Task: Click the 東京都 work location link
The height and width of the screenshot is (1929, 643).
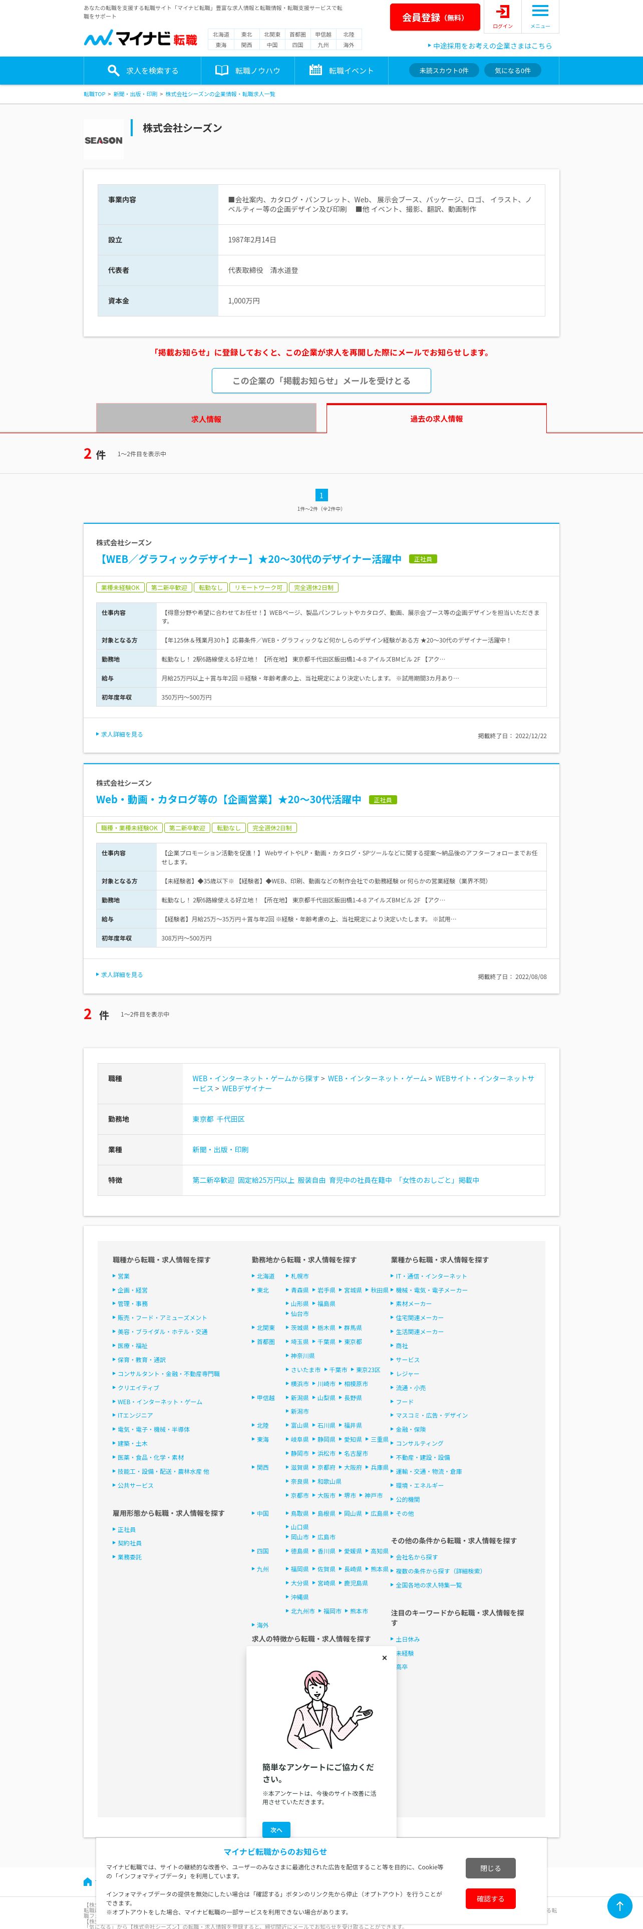Action: tap(203, 1119)
